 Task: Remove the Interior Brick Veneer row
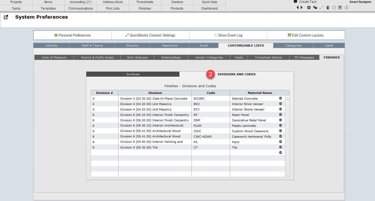pos(280,104)
